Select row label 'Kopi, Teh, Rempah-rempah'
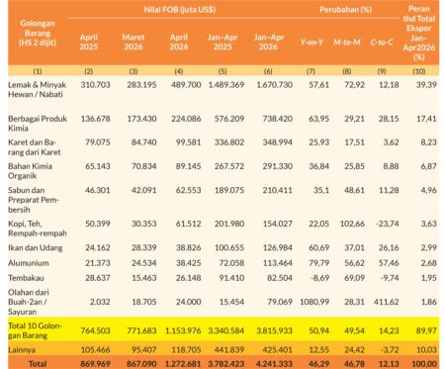 [x=38, y=229]
